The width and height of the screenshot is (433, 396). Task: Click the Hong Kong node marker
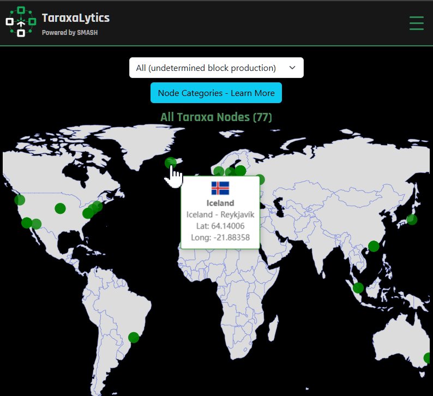(374, 246)
